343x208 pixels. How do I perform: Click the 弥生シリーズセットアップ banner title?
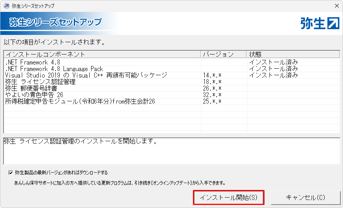click(56, 22)
